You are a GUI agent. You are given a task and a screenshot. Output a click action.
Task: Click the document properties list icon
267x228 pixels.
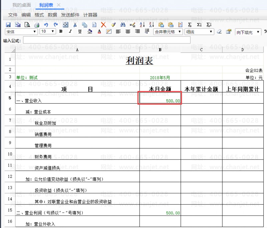[x=94, y=25]
